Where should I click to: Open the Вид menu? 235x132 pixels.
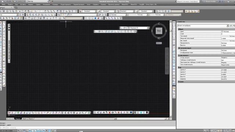(17, 4)
